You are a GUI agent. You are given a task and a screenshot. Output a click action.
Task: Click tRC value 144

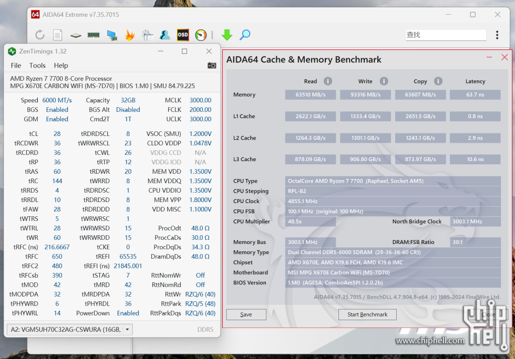tap(57, 181)
